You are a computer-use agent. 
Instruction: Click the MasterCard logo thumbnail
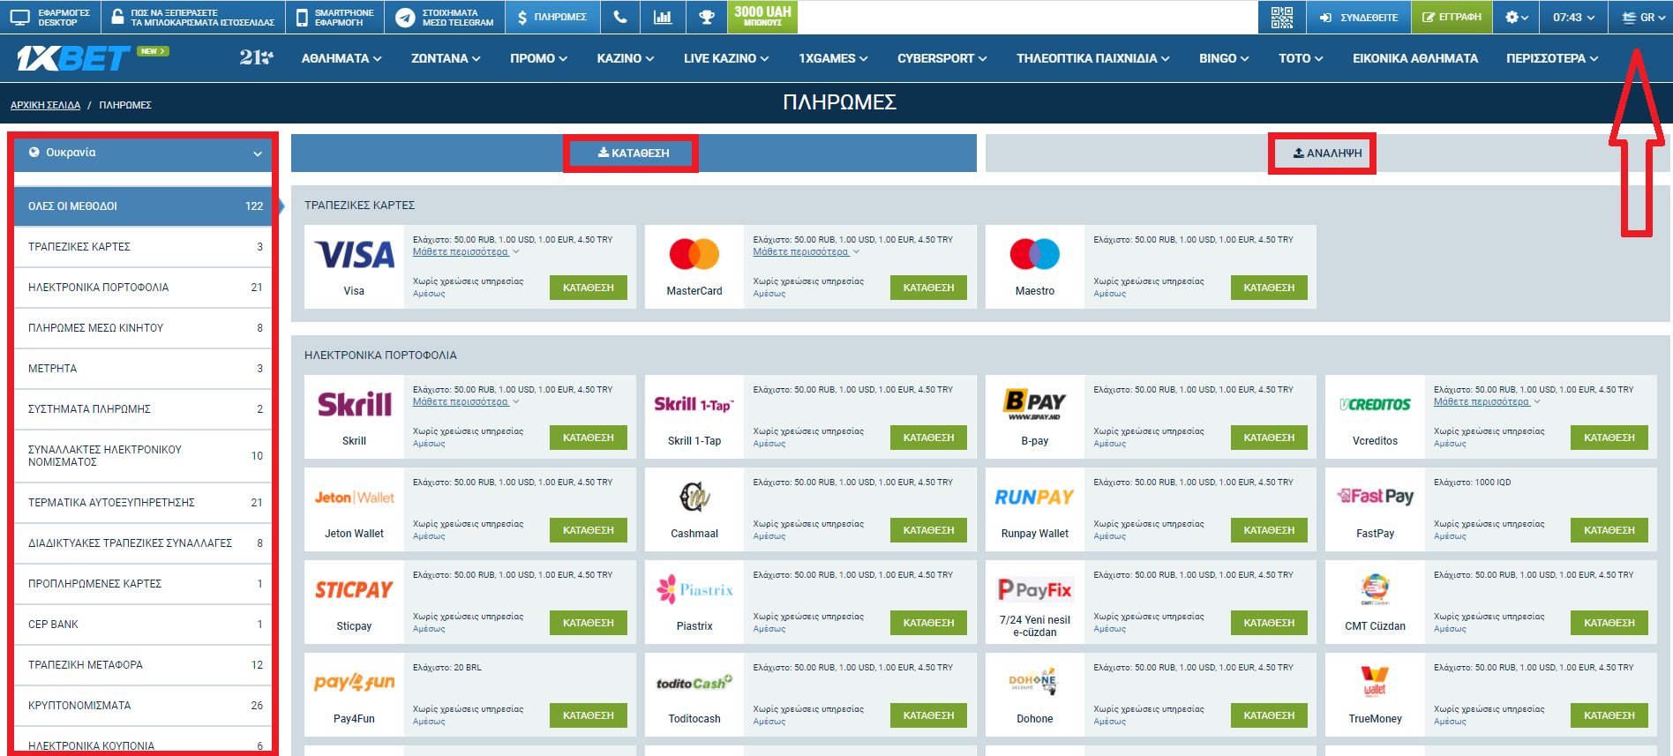pos(694,254)
